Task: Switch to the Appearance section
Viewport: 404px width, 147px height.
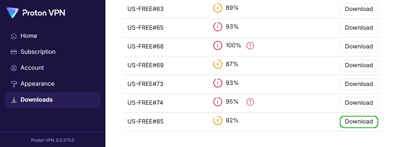Action: point(37,84)
